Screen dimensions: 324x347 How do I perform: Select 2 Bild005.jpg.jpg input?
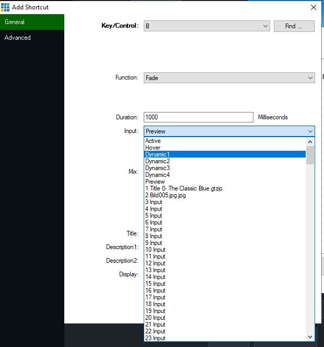(165, 195)
